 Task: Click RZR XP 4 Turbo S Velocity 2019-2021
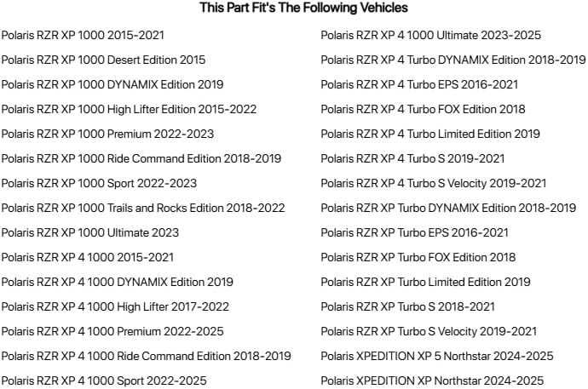[x=434, y=184]
